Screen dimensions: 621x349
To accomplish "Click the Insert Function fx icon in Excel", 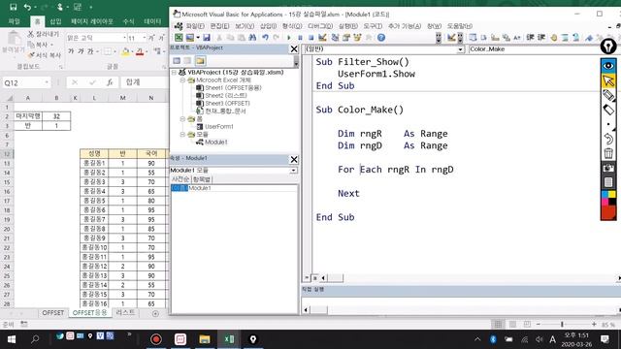I will click(110, 82).
